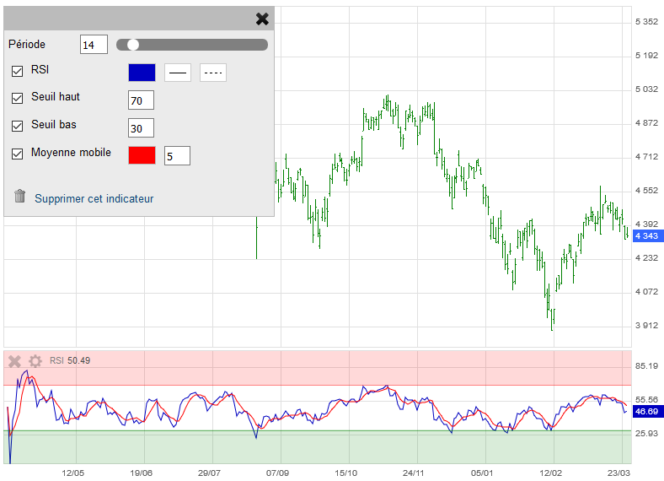
Task: Edit the Seuil haut value 70
Action: tap(141, 100)
